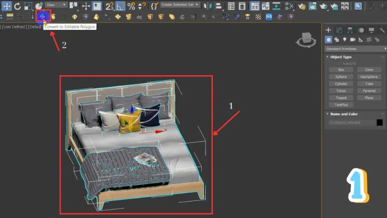Click the Box button
The height and width of the screenshot is (218, 387).
[x=341, y=70]
